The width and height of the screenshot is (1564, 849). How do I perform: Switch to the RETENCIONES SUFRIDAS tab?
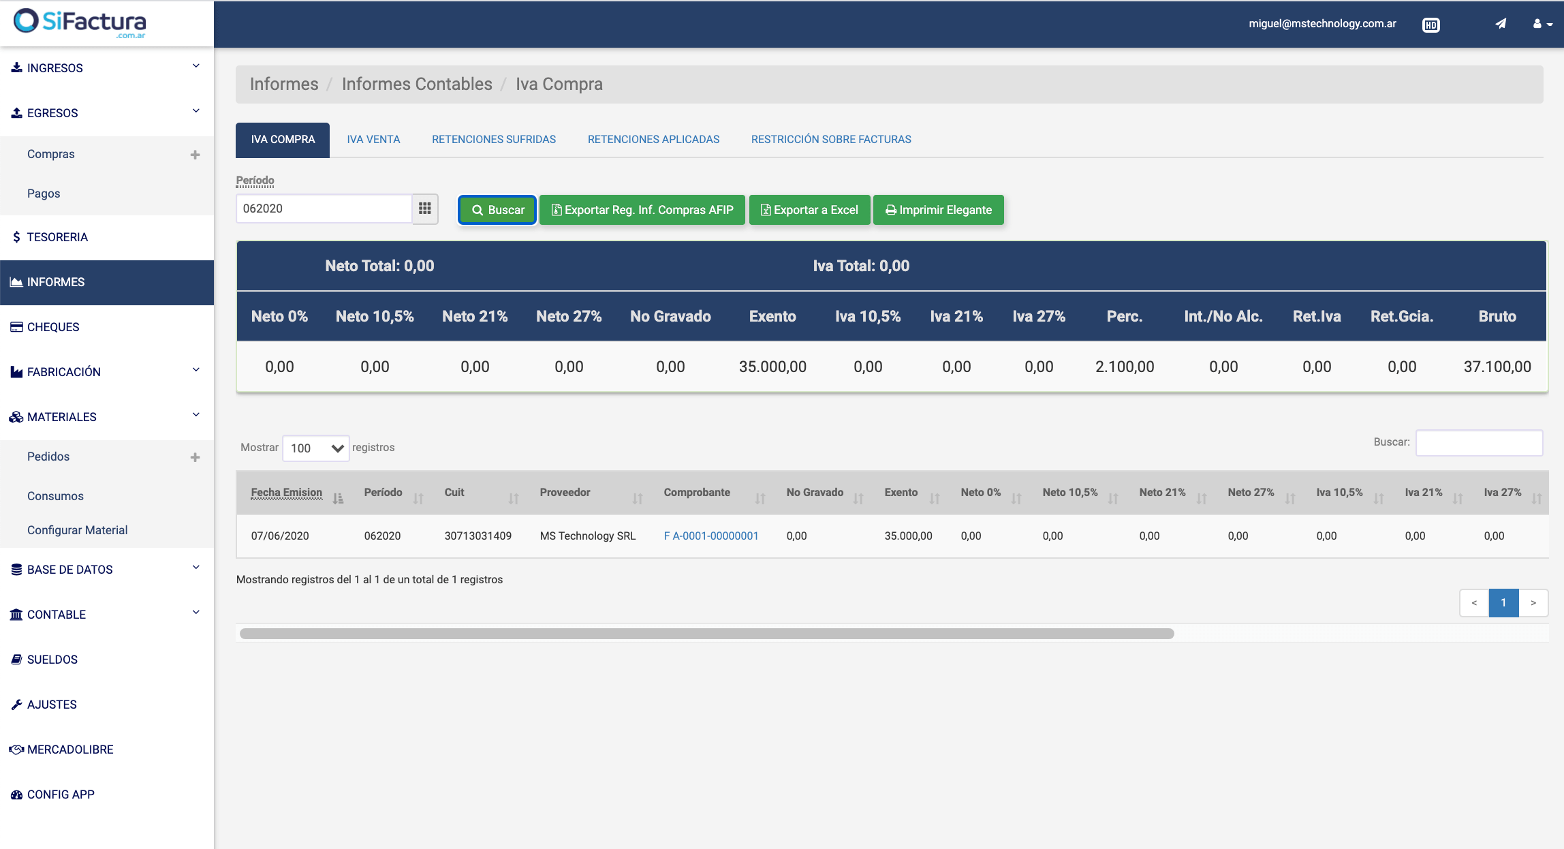click(494, 140)
